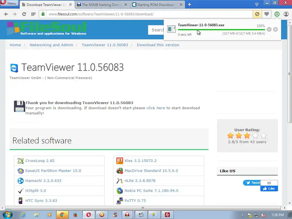Viewport: 292px width, 219px height.
Task: Open the Opera Menu button
Action: (x=9, y=3)
